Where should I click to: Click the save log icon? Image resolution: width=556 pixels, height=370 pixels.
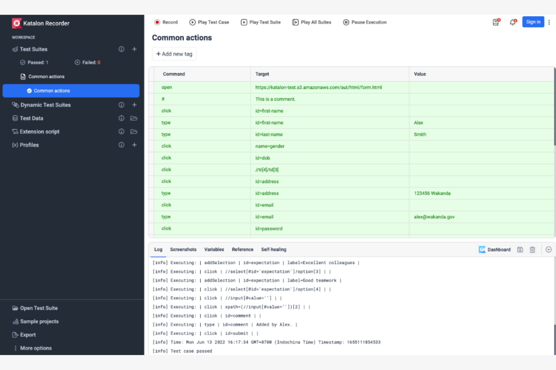click(x=520, y=249)
